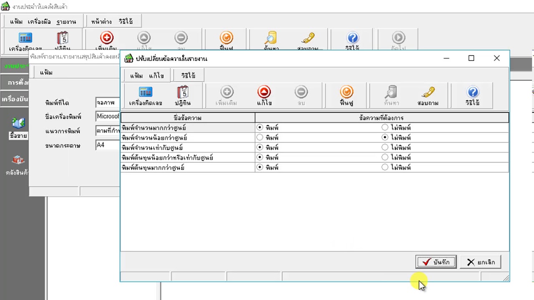534x300 pixels.
Task: Open แก้ไข menu in the dialog
Action: coord(156,76)
